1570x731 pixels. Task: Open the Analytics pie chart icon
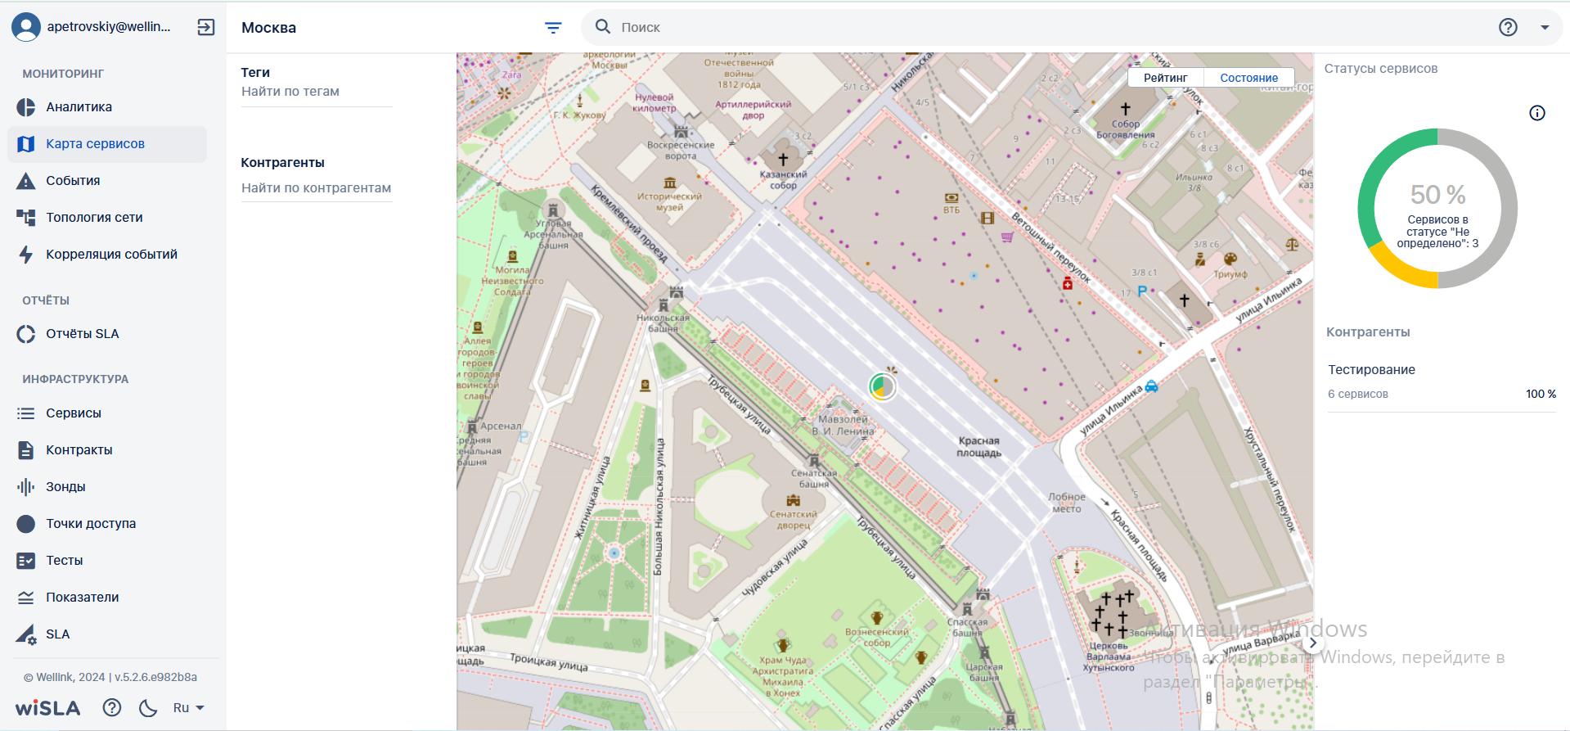pos(26,107)
